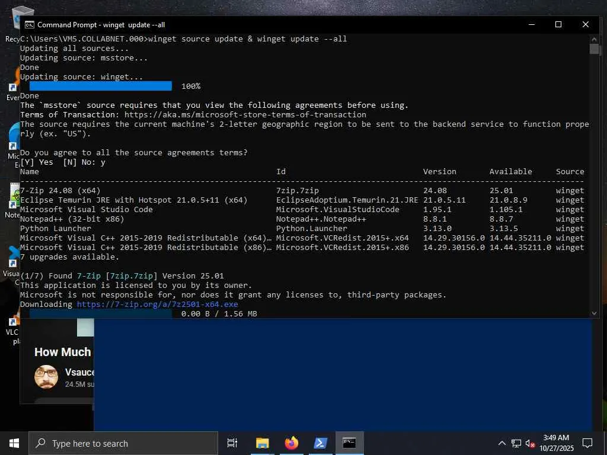Click the 'Notepad++.Notepad++' Id cell
Image resolution: width=607 pixels, height=455 pixels.
321,219
